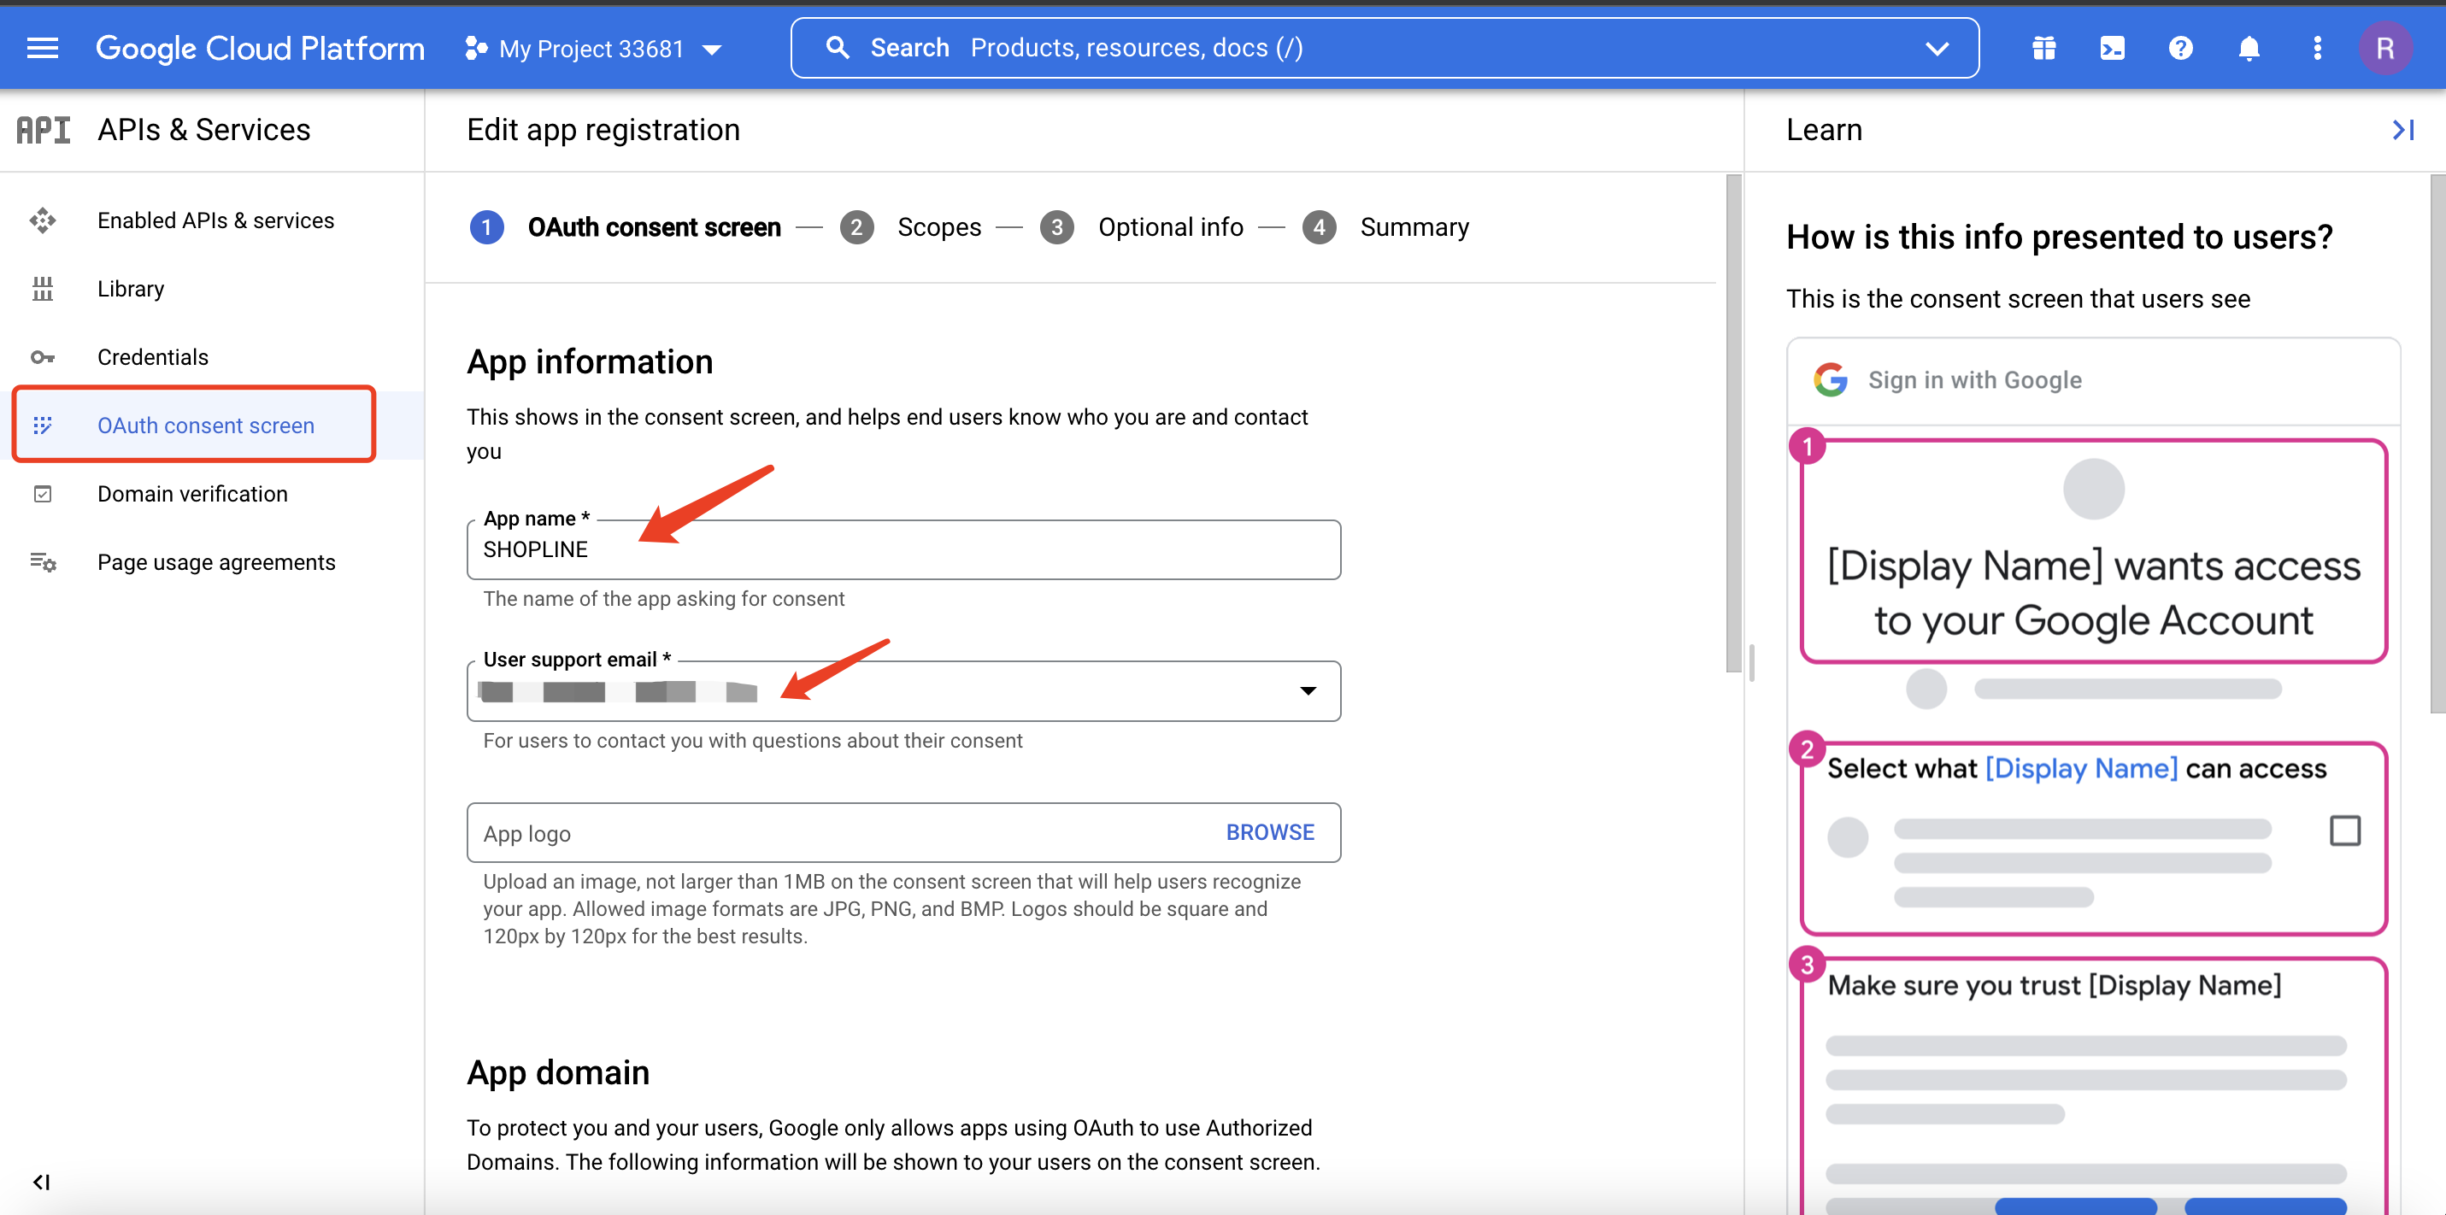Go to step 2 Scopes
The height and width of the screenshot is (1215, 2446).
point(910,227)
